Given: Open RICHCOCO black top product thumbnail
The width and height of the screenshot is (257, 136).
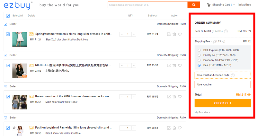Looking at the screenshot, I should (20, 71).
